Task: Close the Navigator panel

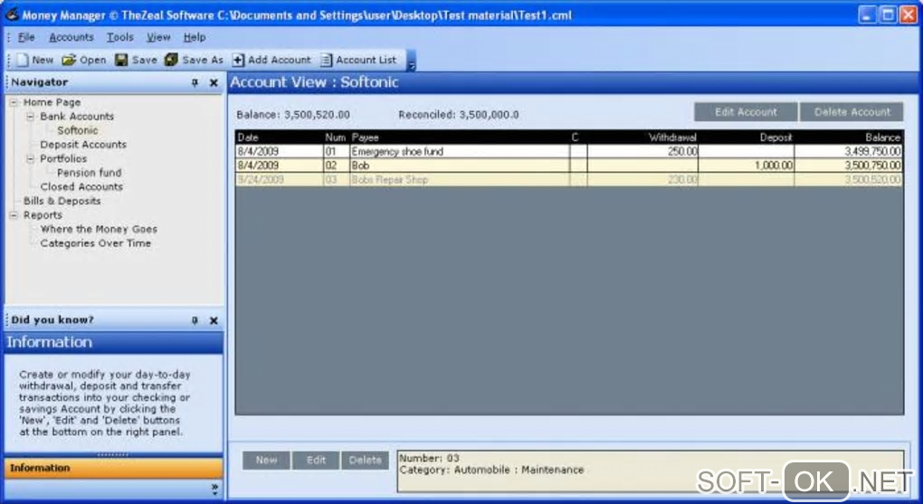Action: [214, 83]
